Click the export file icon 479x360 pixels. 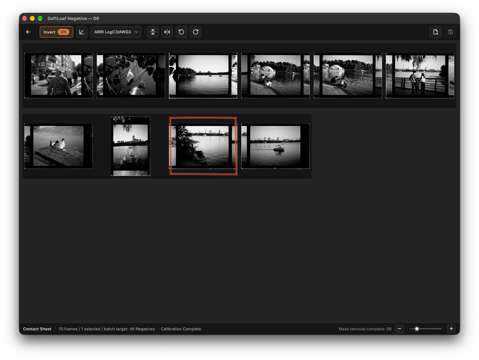[x=435, y=32]
